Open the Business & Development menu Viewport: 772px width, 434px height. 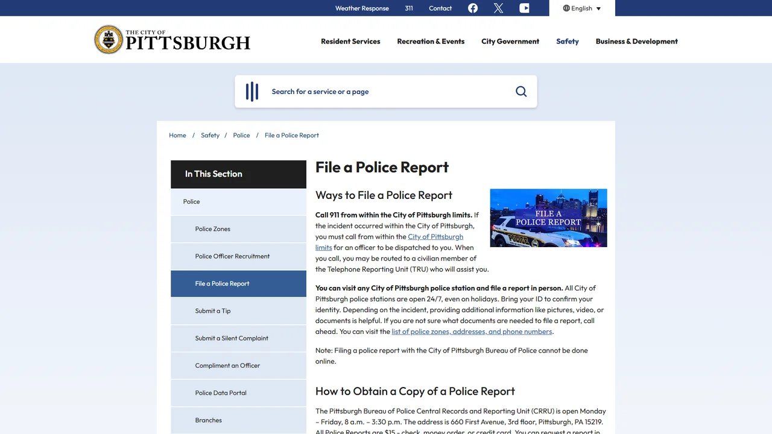pos(637,42)
